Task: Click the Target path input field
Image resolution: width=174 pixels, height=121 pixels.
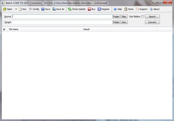Action: tap(62, 22)
